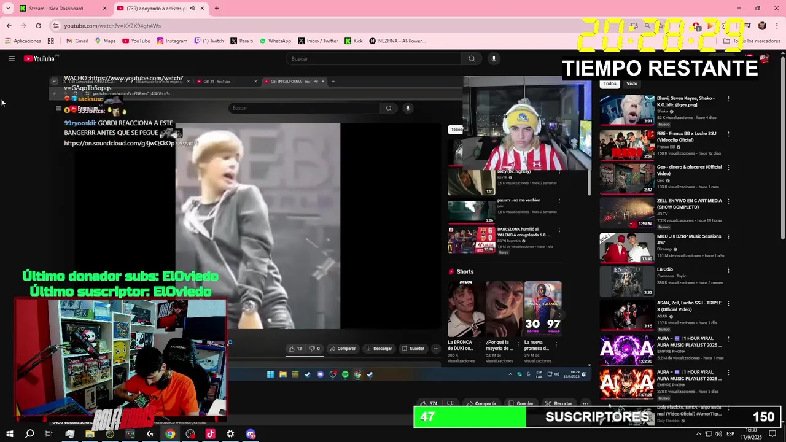
Task: Open Logitech G HUB in the taskbar
Action: click(150, 434)
